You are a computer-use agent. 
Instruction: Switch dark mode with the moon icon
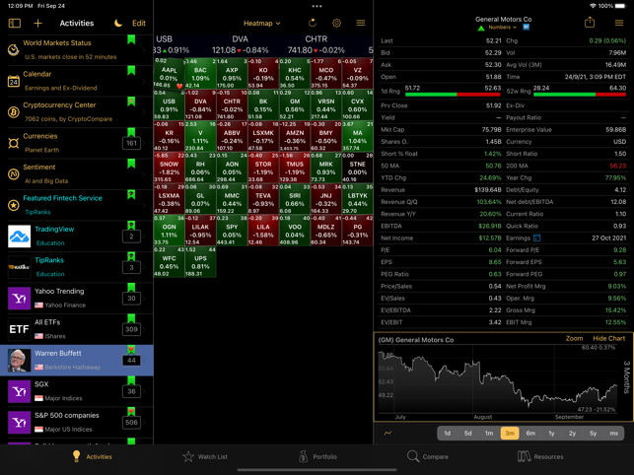(x=118, y=23)
